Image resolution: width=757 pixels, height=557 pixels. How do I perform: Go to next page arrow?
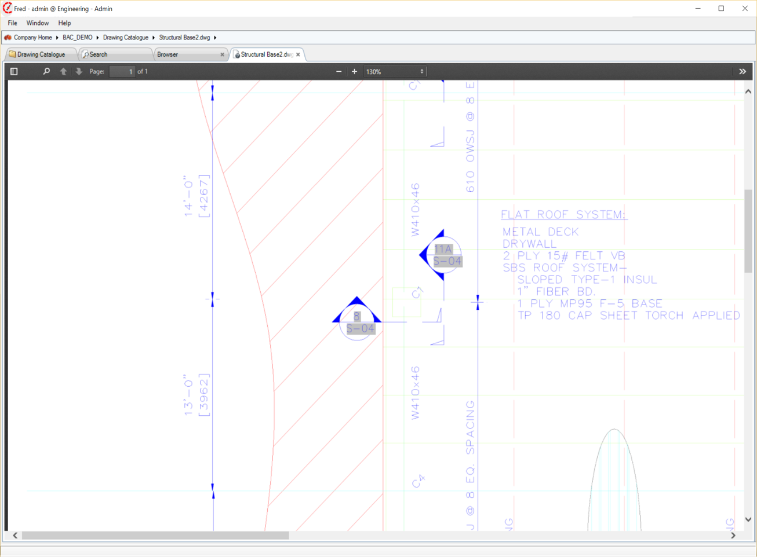(79, 72)
